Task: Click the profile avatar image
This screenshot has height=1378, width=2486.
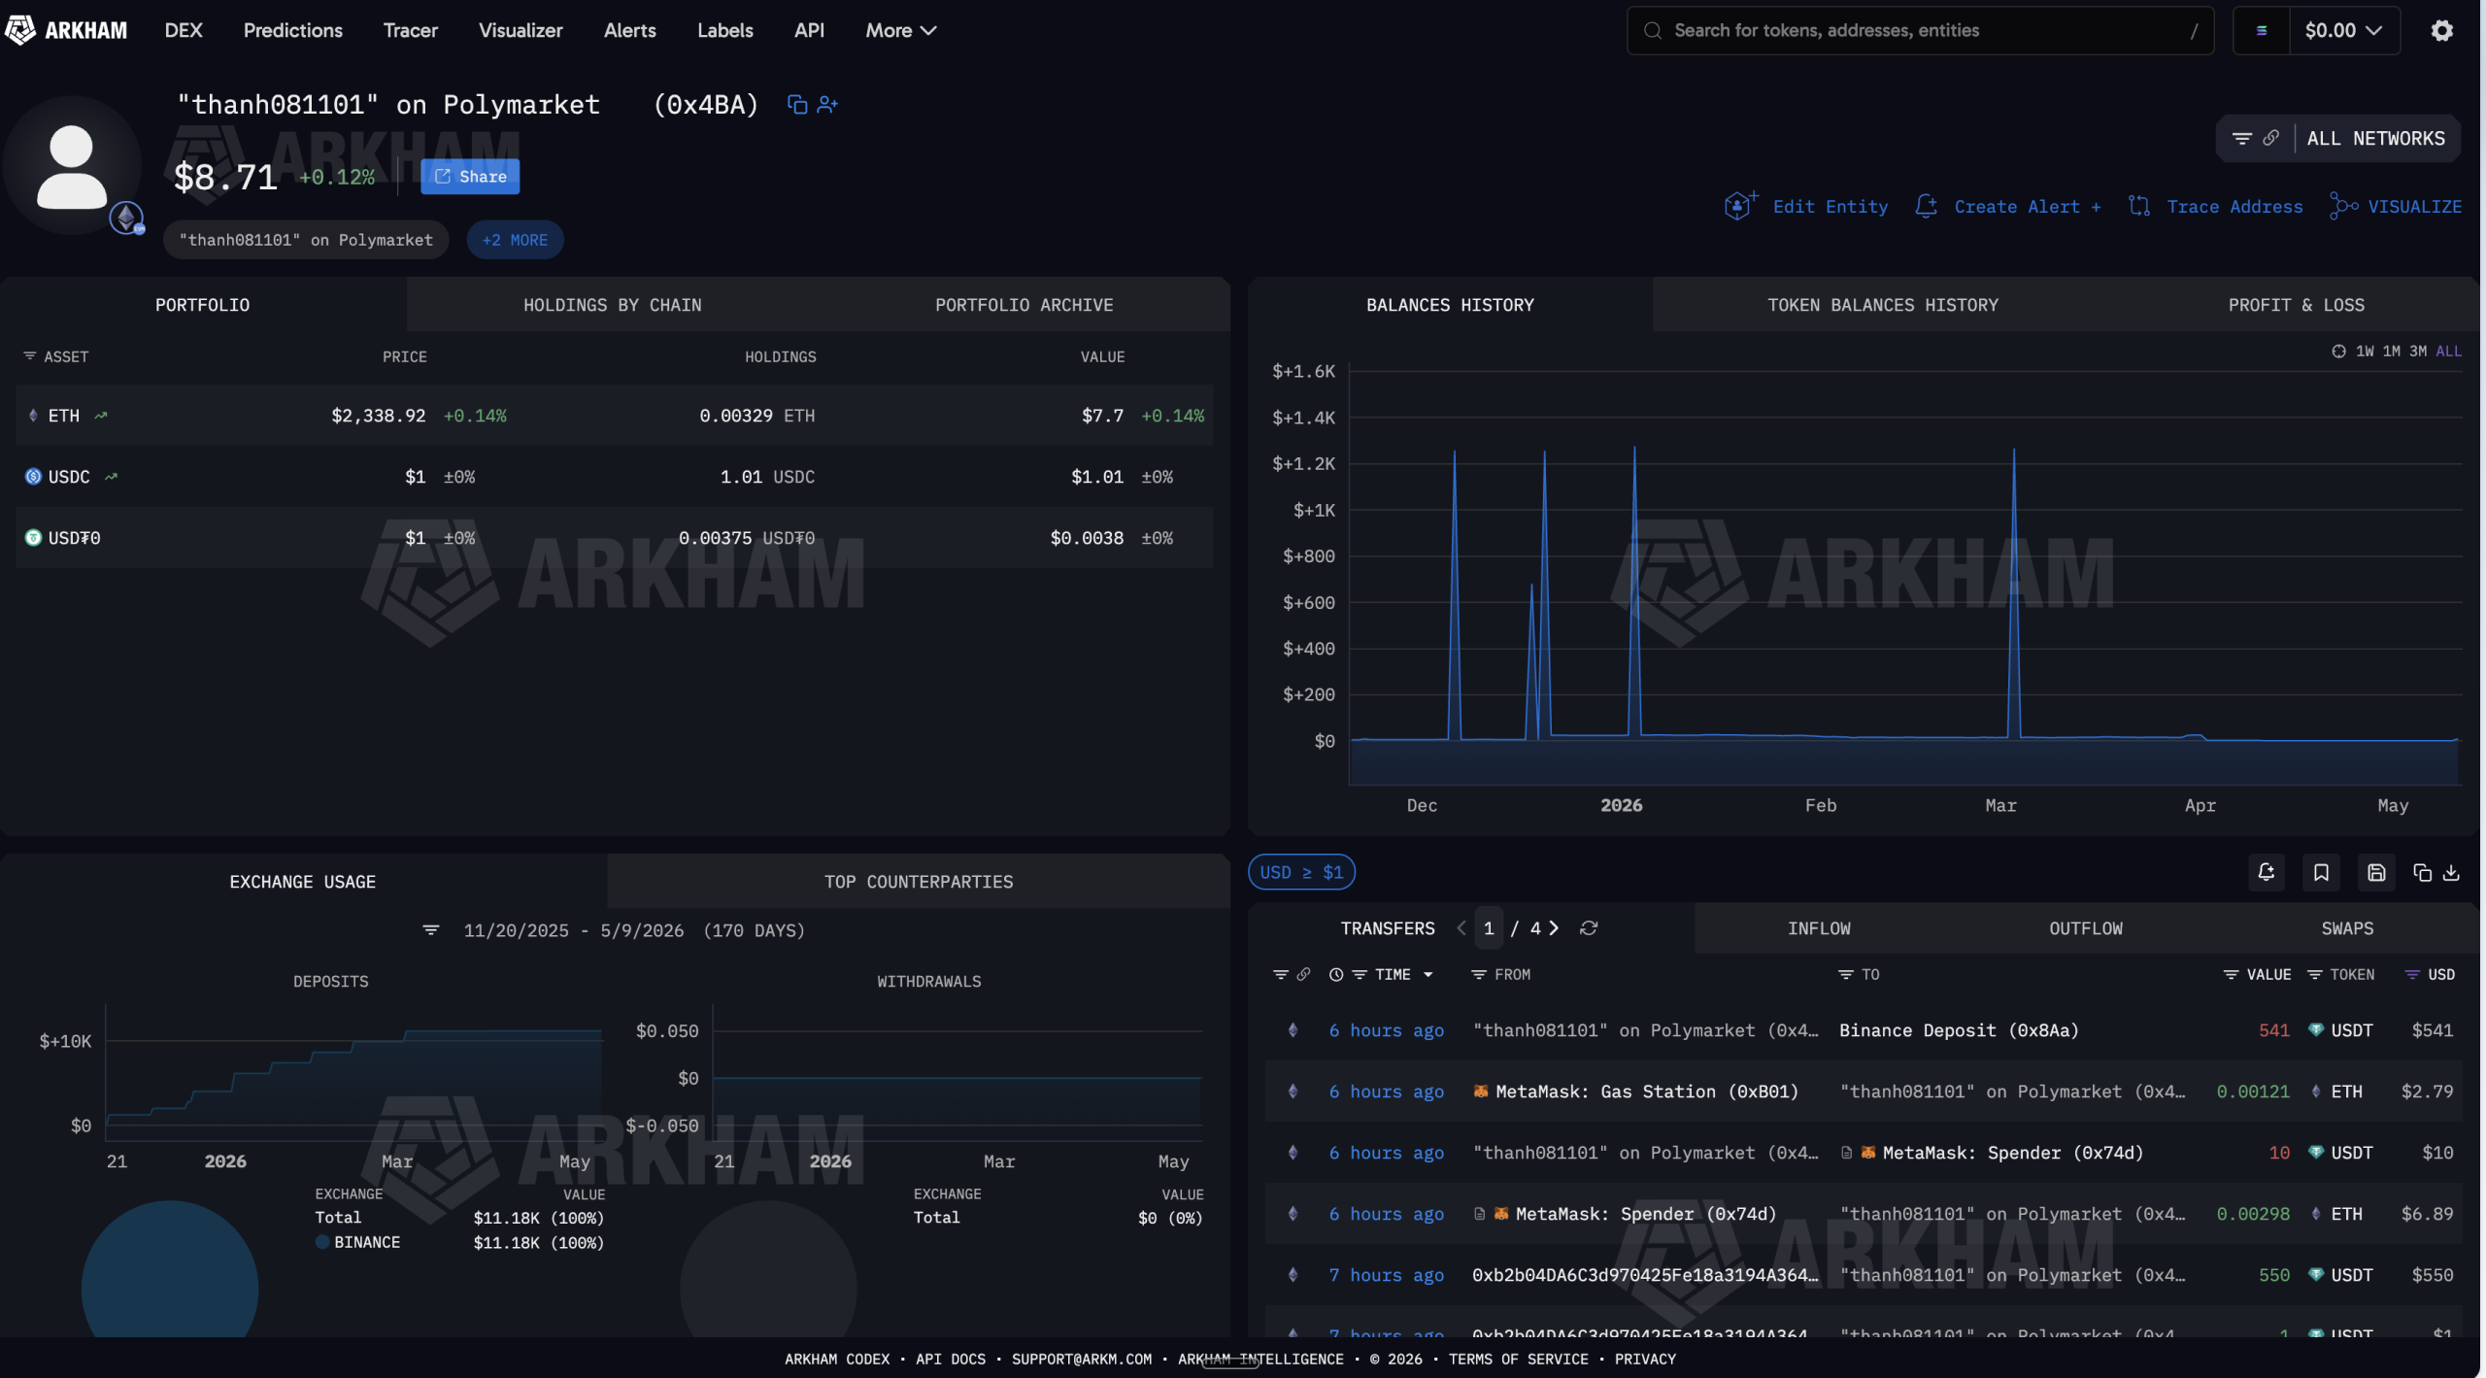Action: tap(72, 166)
